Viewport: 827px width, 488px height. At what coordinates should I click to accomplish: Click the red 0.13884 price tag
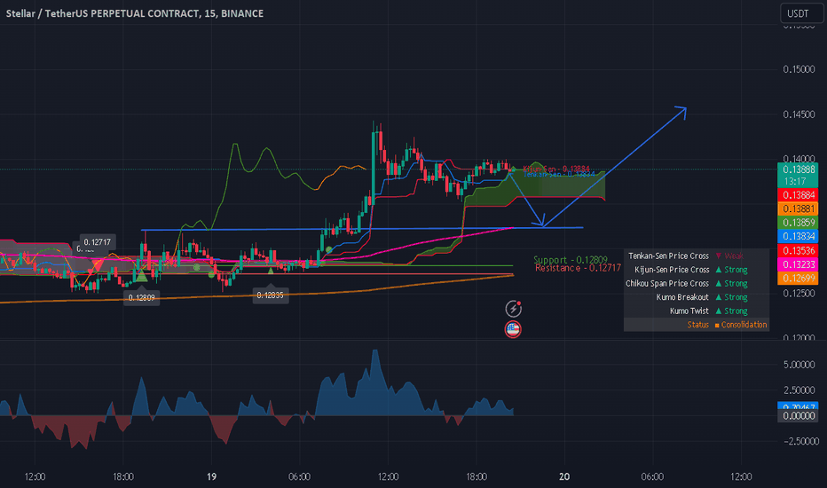tap(798, 195)
